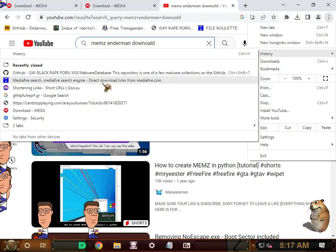This screenshot has height=252, width=336.
Task: Start voice search with microphone
Action: click(x=244, y=43)
